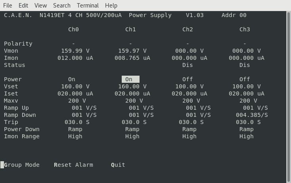The image size is (291, 183).
Task: Toggle the highlighted Ch1 Power field
Action: pos(130,79)
